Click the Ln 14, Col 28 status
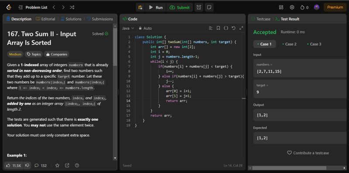The width and height of the screenshot is (349, 173). pos(233,166)
